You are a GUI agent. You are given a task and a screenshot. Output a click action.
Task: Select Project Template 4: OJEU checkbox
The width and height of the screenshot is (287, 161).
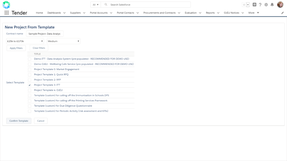29,90
